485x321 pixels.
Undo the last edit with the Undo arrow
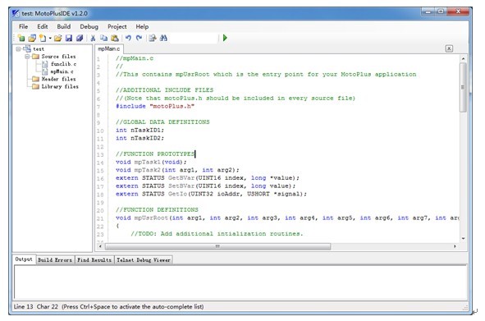pos(128,38)
